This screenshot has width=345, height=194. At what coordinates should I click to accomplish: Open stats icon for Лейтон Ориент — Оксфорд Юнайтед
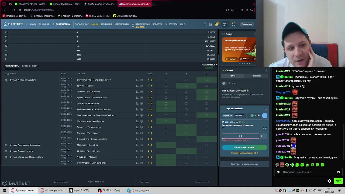point(137,109)
